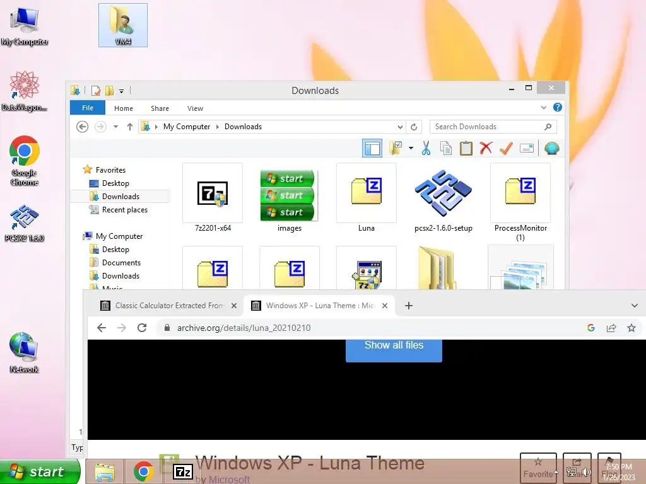Go back in the Explorer window

pos(83,127)
